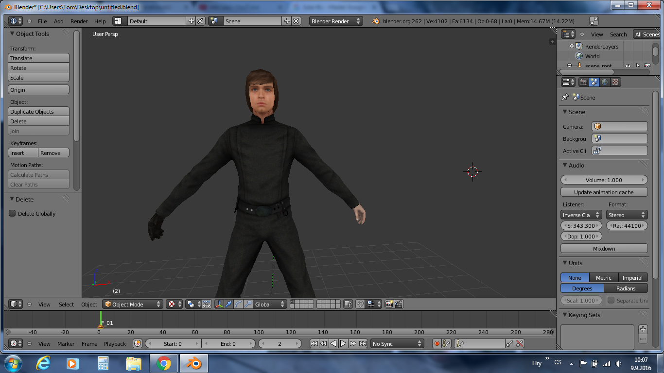The image size is (664, 373).
Task: Toggle snap during transform magnet icon
Action: point(360,304)
